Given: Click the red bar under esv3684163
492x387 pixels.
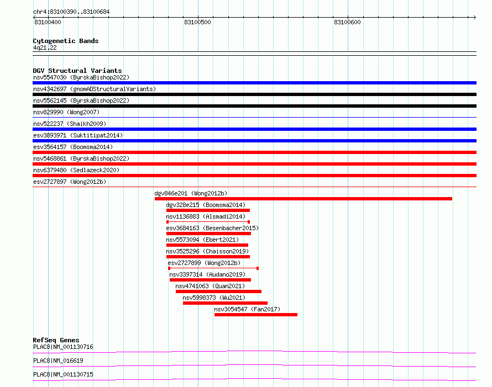Looking at the screenshot, I should point(208,234).
